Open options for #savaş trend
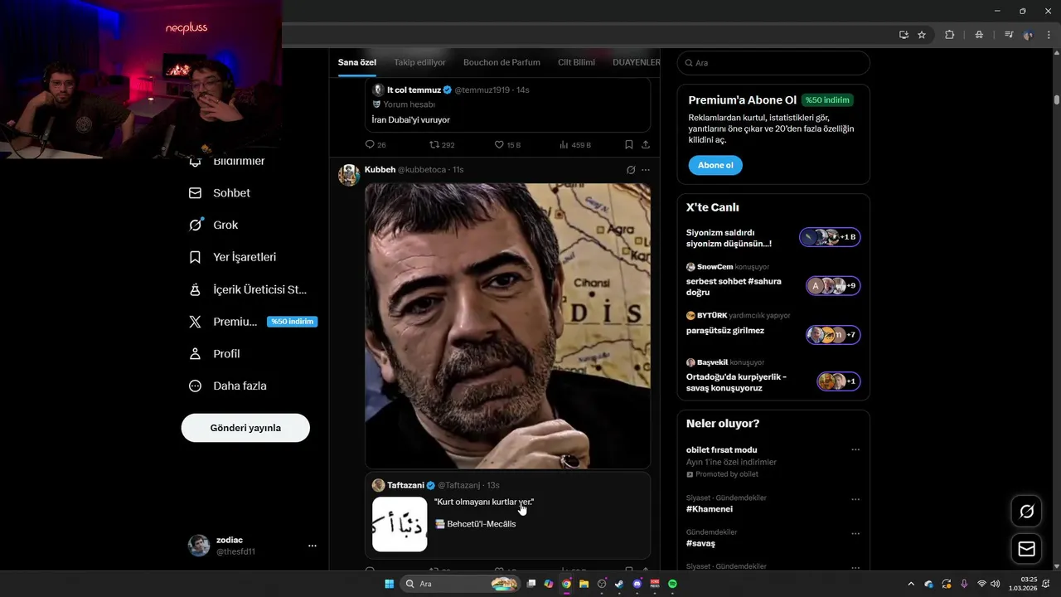The width and height of the screenshot is (1061, 597). coord(855,534)
